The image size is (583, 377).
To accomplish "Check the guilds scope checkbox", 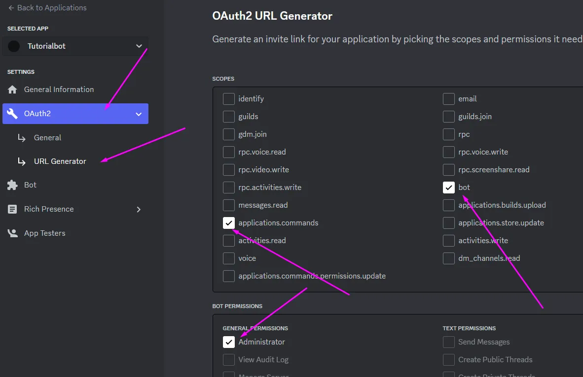I will coord(229,117).
